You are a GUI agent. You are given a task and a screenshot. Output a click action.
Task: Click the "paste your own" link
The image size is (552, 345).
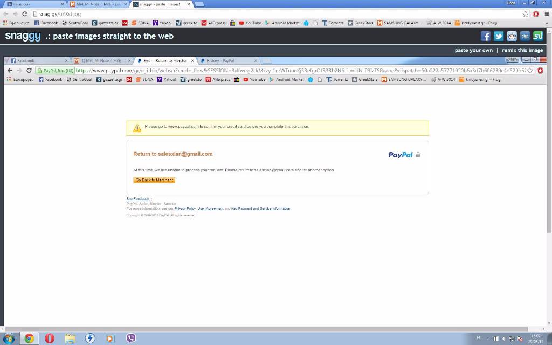[473, 50]
